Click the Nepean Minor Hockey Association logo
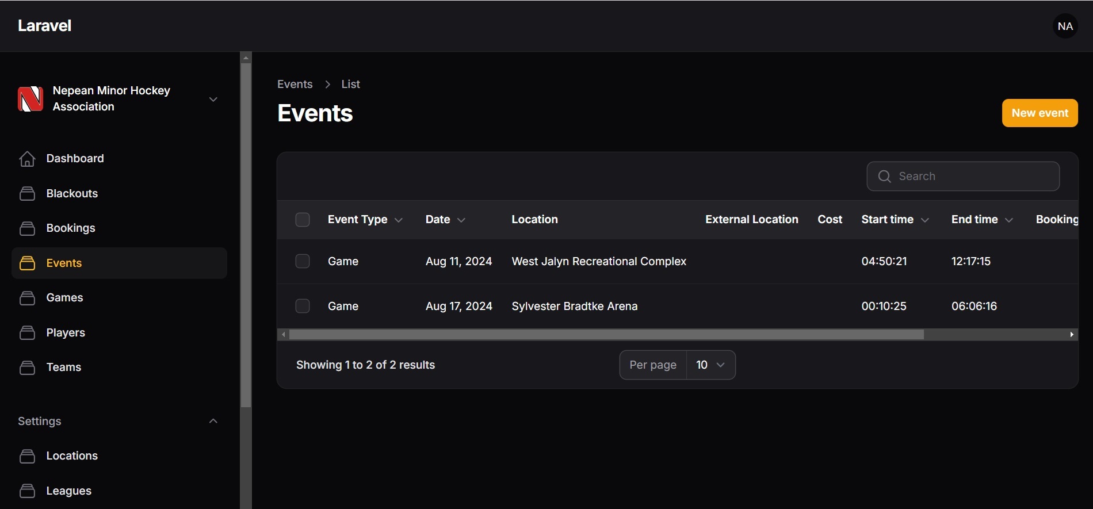 coord(30,99)
